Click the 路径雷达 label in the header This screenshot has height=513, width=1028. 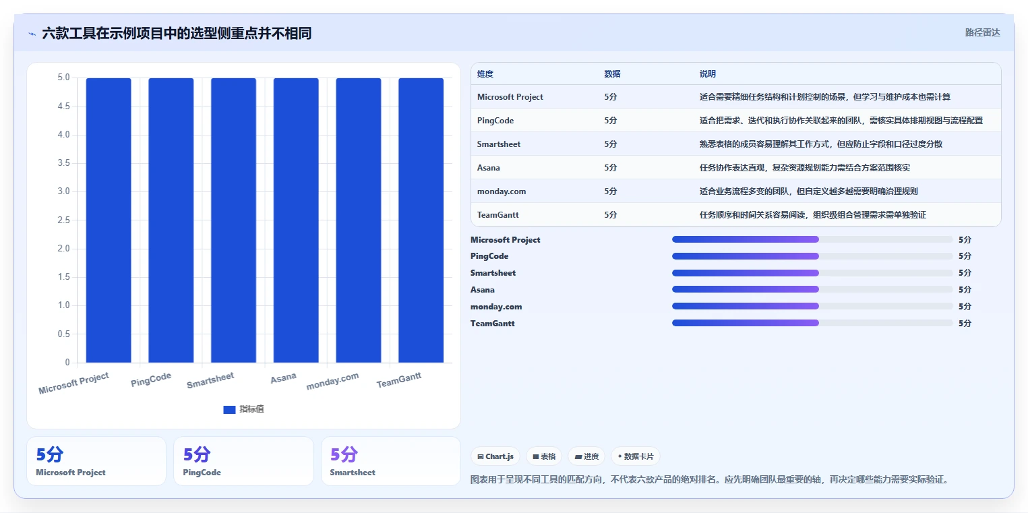click(x=983, y=32)
